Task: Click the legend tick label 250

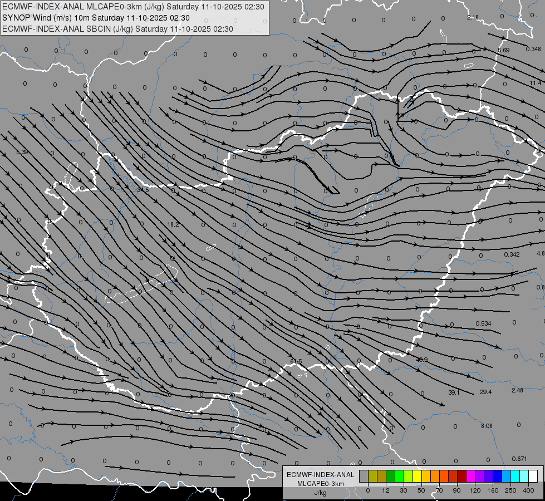Action: point(510,490)
